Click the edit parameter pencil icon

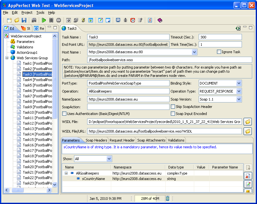pyautogui.click(x=248, y=184)
